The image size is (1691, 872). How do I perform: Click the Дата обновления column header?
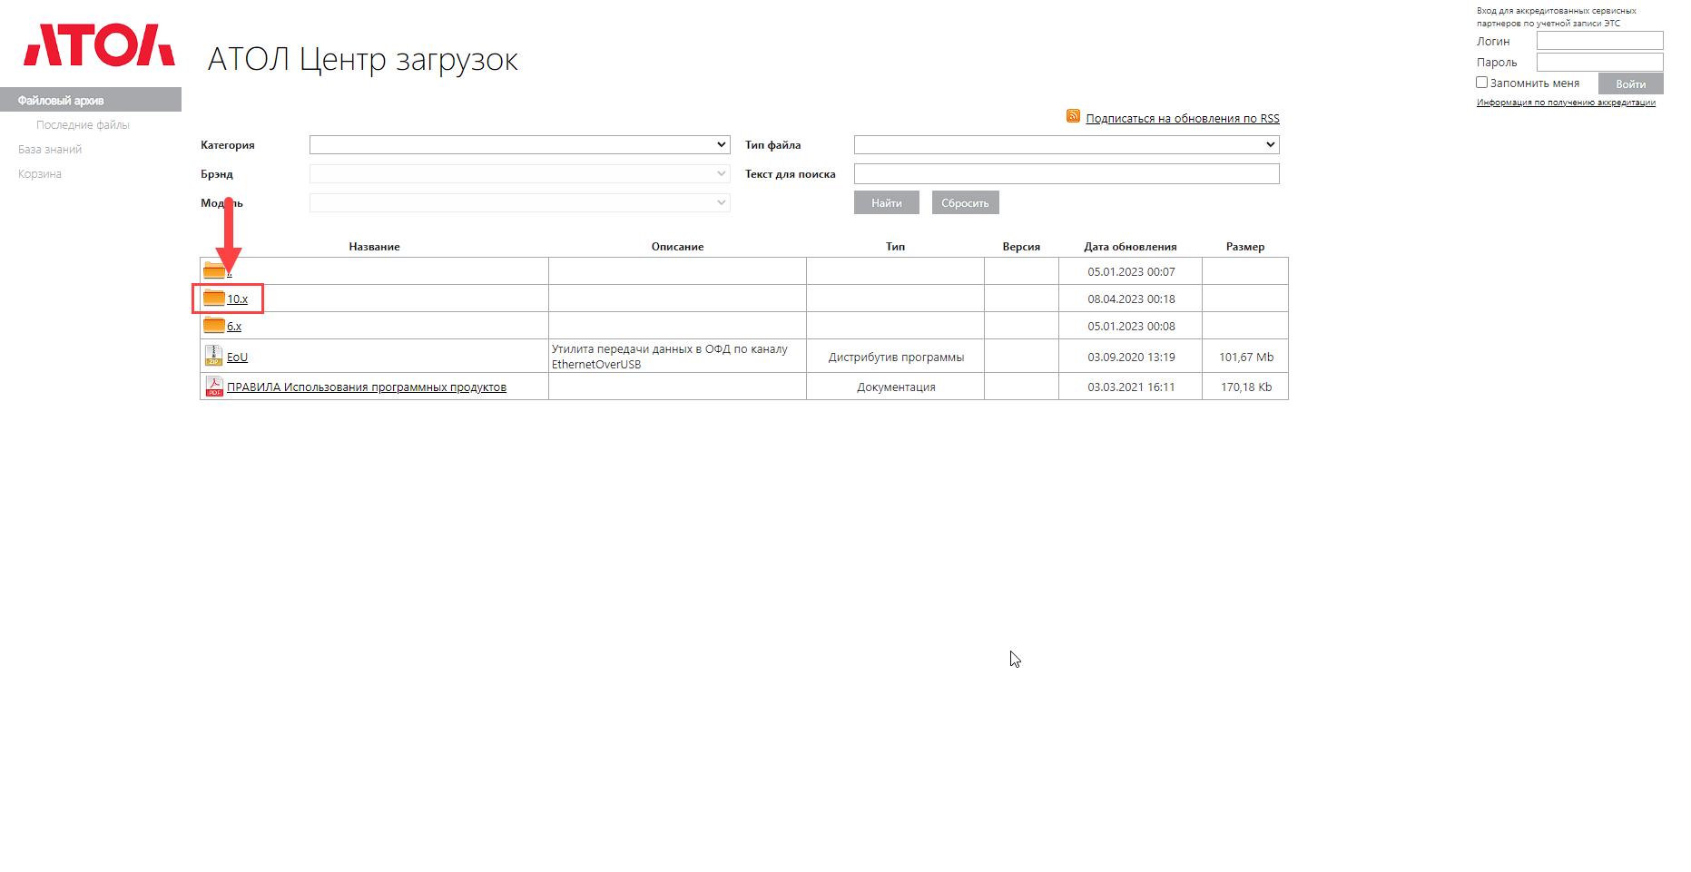[x=1130, y=247]
